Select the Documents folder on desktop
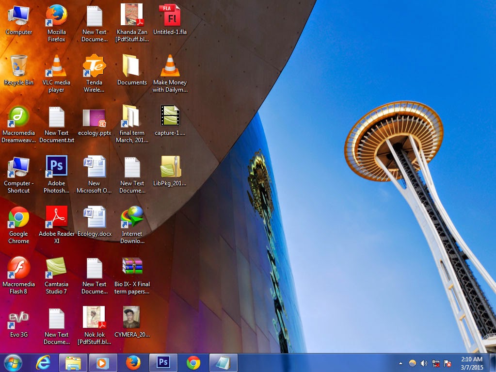496x372 pixels. pos(132,70)
